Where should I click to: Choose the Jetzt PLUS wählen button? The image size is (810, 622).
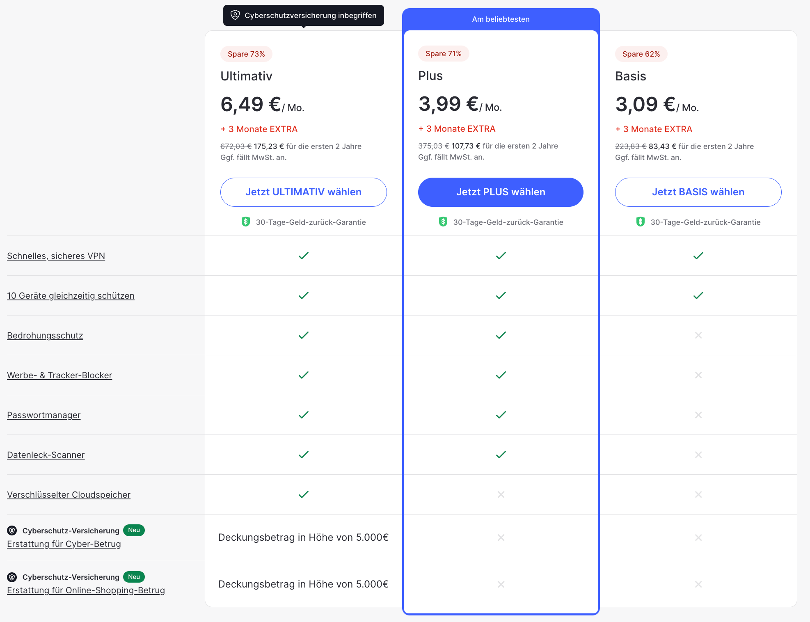(x=501, y=192)
